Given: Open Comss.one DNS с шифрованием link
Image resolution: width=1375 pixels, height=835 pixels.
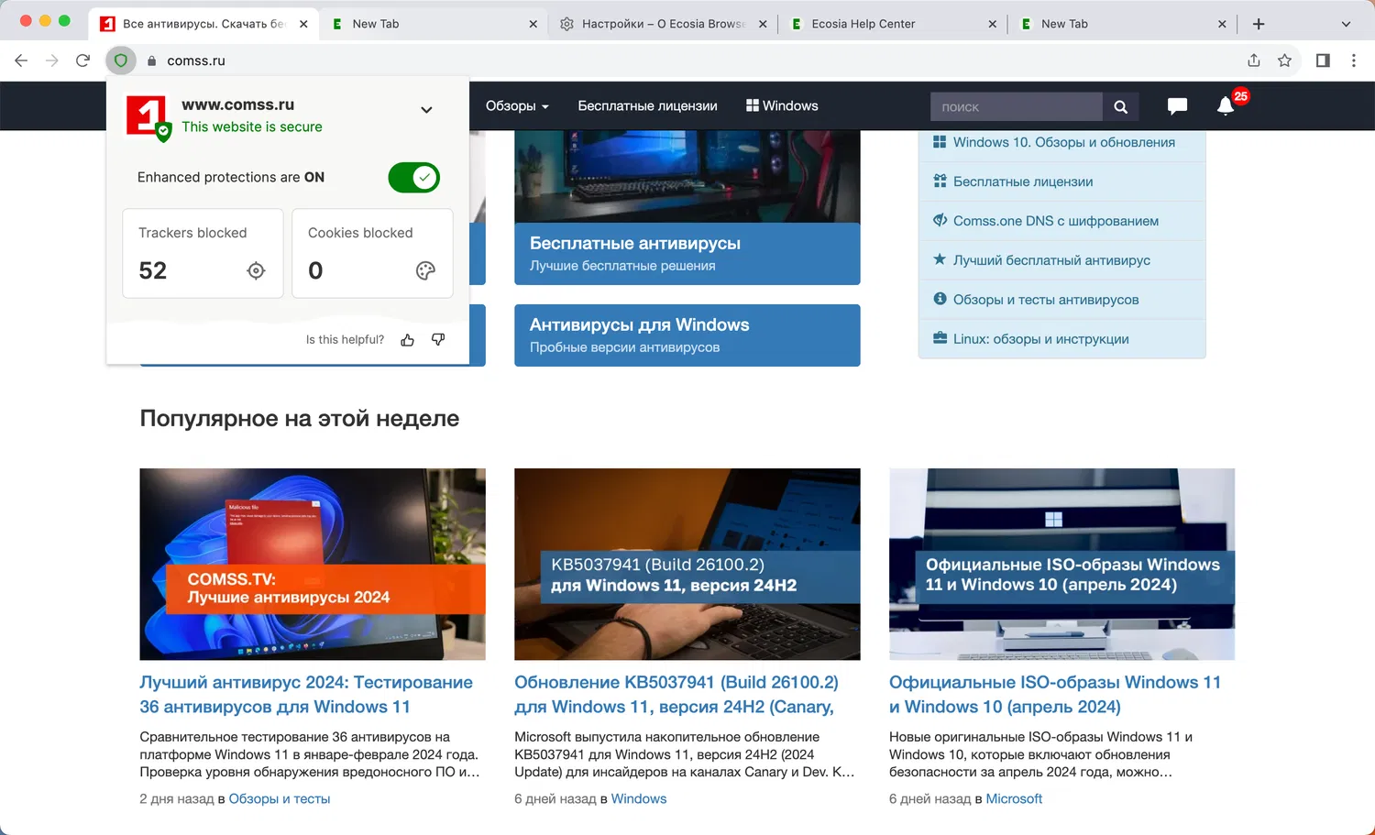Looking at the screenshot, I should [x=1056, y=221].
